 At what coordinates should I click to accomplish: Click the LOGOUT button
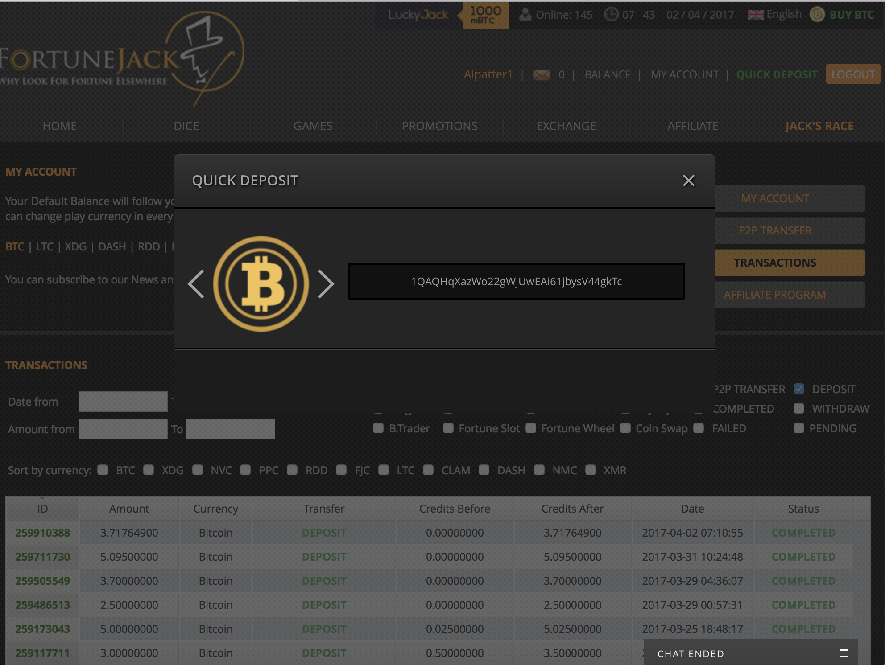click(853, 74)
